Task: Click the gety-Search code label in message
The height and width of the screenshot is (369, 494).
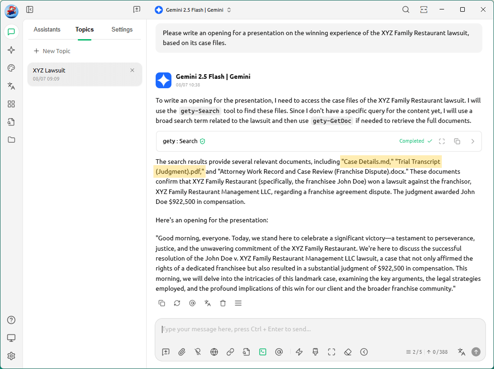Action: (x=200, y=111)
